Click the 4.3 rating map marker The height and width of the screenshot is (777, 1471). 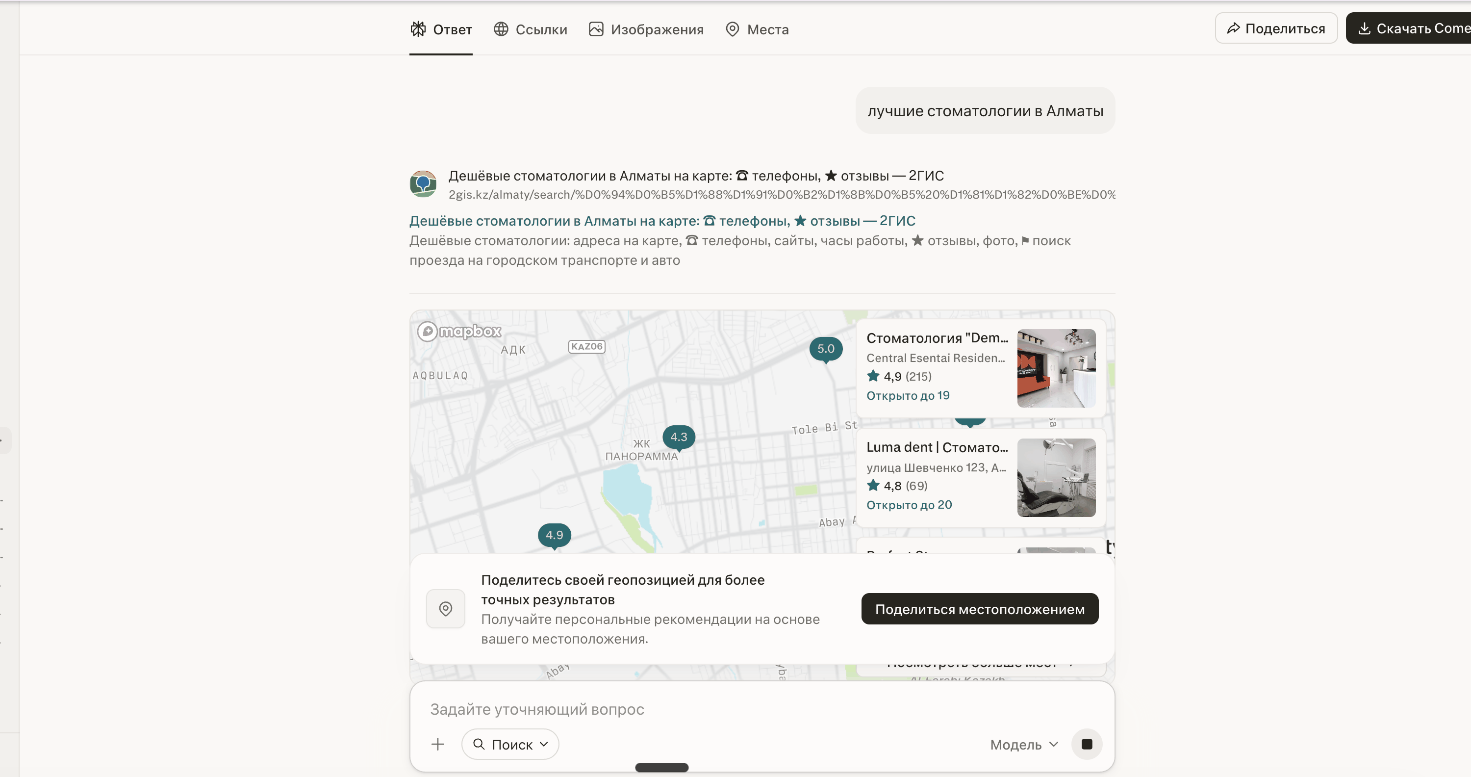coord(679,438)
